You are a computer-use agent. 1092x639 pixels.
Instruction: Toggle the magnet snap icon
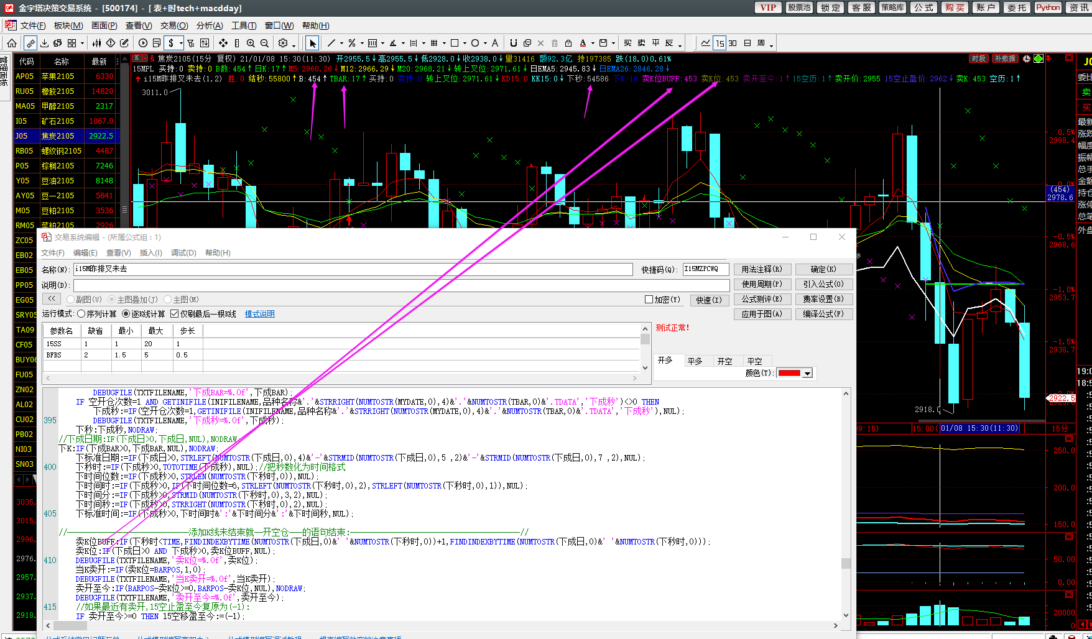coord(514,43)
